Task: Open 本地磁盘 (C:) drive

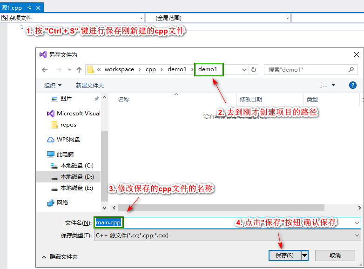Action: pyautogui.click(x=72, y=166)
